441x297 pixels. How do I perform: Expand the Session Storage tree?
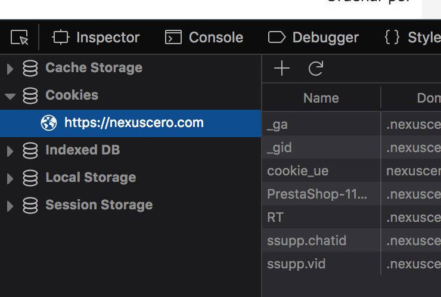pos(10,206)
